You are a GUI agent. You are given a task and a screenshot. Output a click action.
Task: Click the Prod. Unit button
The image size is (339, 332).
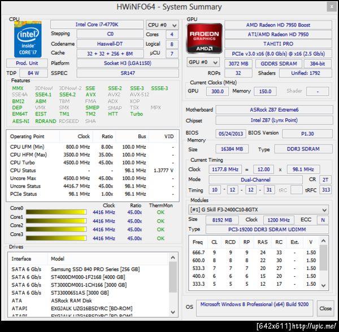point(27,63)
